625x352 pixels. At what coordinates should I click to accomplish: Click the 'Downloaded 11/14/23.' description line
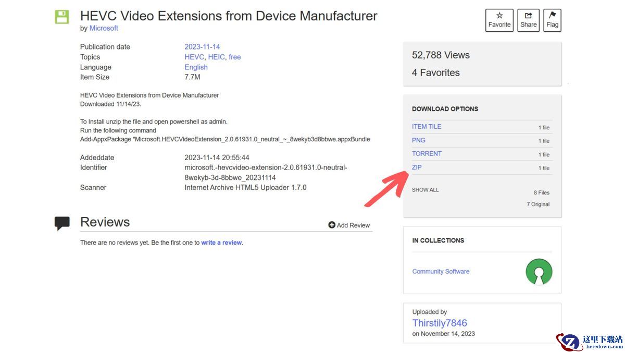click(111, 104)
